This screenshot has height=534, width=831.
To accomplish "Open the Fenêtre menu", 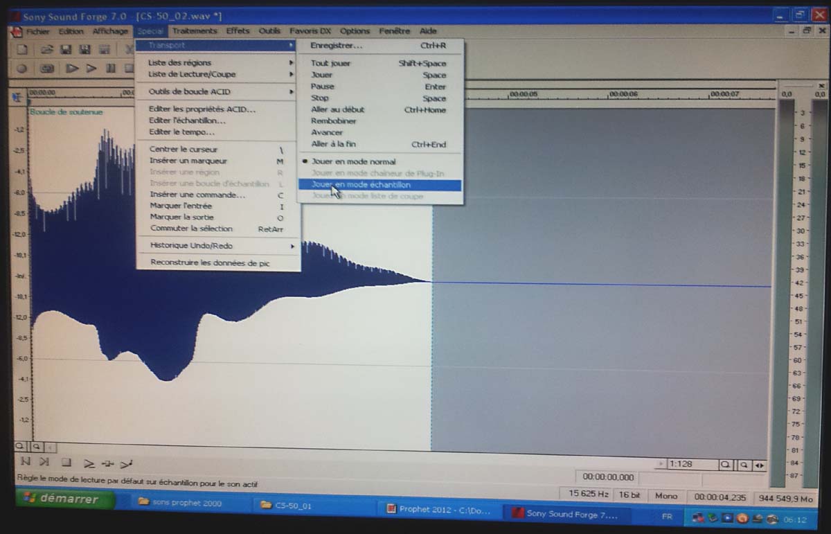I will (x=395, y=31).
